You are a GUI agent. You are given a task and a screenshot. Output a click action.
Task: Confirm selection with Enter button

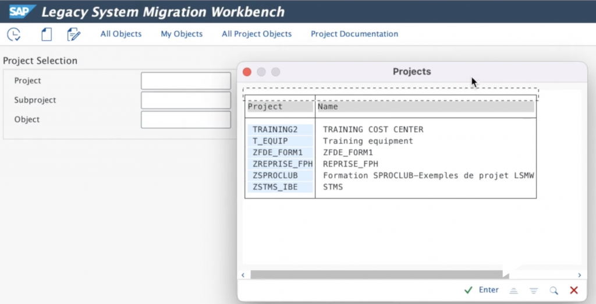pyautogui.click(x=482, y=290)
